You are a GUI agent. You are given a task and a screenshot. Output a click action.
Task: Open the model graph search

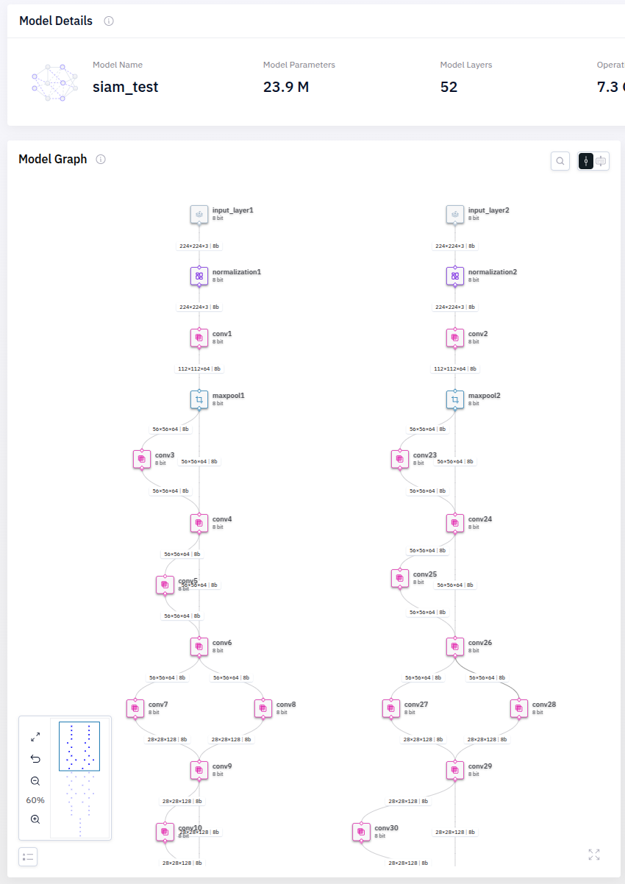pos(560,161)
